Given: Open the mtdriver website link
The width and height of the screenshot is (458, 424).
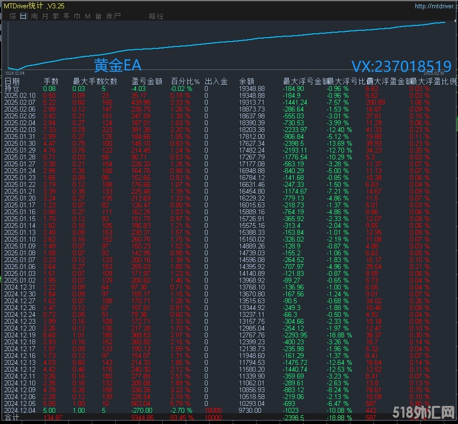Looking at the screenshot, I should click(x=435, y=6).
